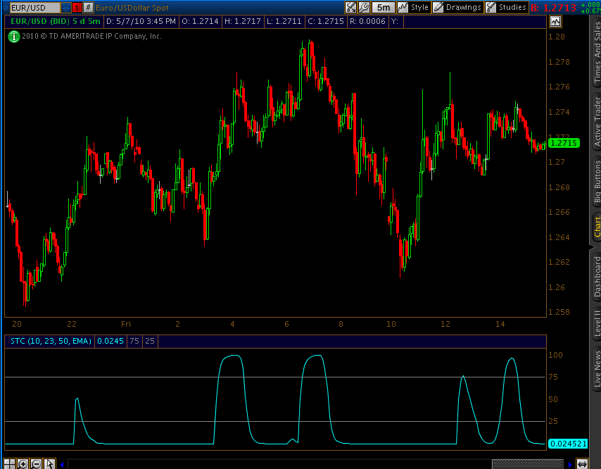This screenshot has width=601, height=469.
Task: Click the reset scale button at bottom right
Action: (582, 464)
